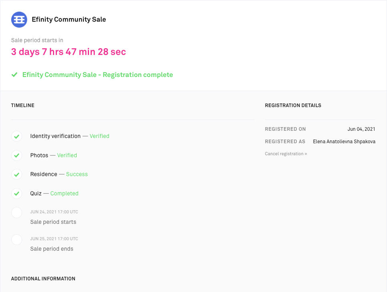Click the Verified status beside Photos
This screenshot has height=292, width=387.
coord(67,155)
